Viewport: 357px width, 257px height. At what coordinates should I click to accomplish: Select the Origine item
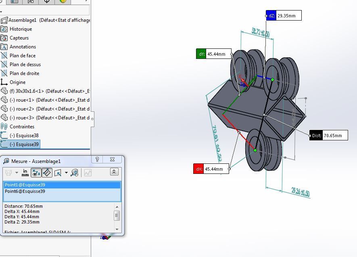tap(17, 82)
